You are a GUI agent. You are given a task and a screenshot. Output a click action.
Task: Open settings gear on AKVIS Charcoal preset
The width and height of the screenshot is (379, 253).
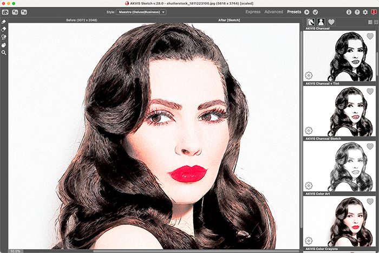point(309,75)
